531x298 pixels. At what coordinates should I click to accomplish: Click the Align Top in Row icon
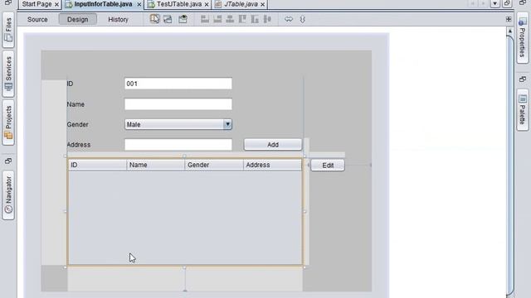(242, 19)
